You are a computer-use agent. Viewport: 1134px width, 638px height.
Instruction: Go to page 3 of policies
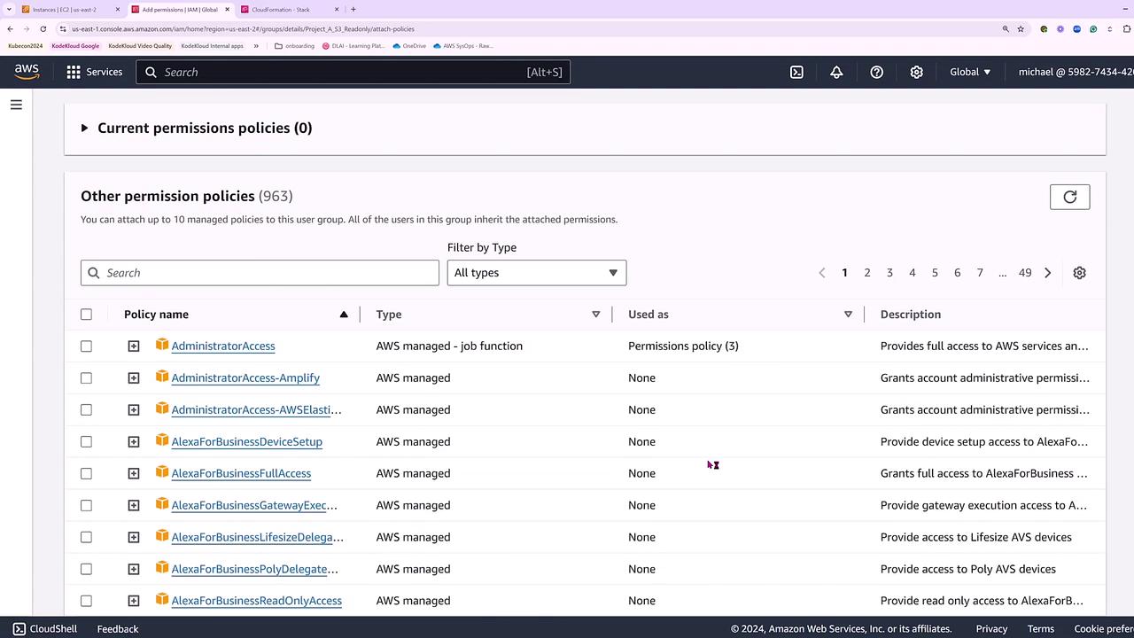889,273
